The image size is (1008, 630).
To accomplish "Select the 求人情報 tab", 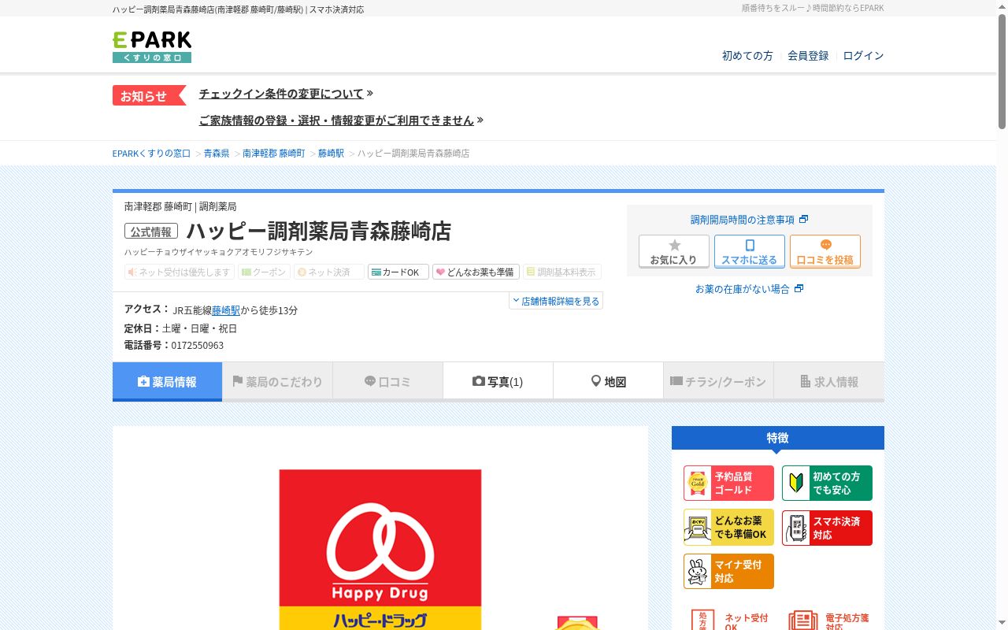I will 828,382.
